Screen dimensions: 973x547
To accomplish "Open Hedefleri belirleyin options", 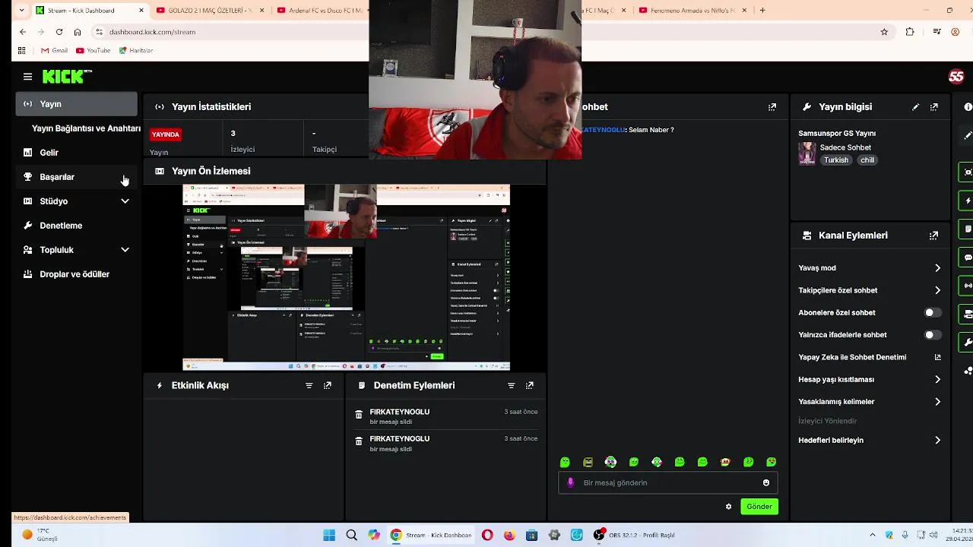I will point(870,440).
